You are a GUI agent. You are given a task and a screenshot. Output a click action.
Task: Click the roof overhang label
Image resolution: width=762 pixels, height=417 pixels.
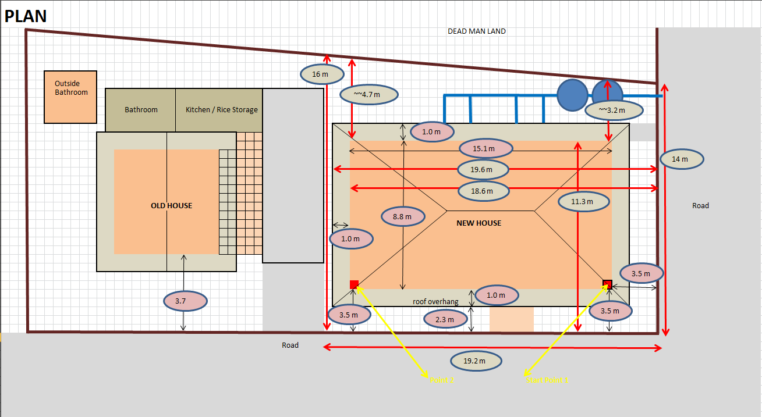point(435,302)
